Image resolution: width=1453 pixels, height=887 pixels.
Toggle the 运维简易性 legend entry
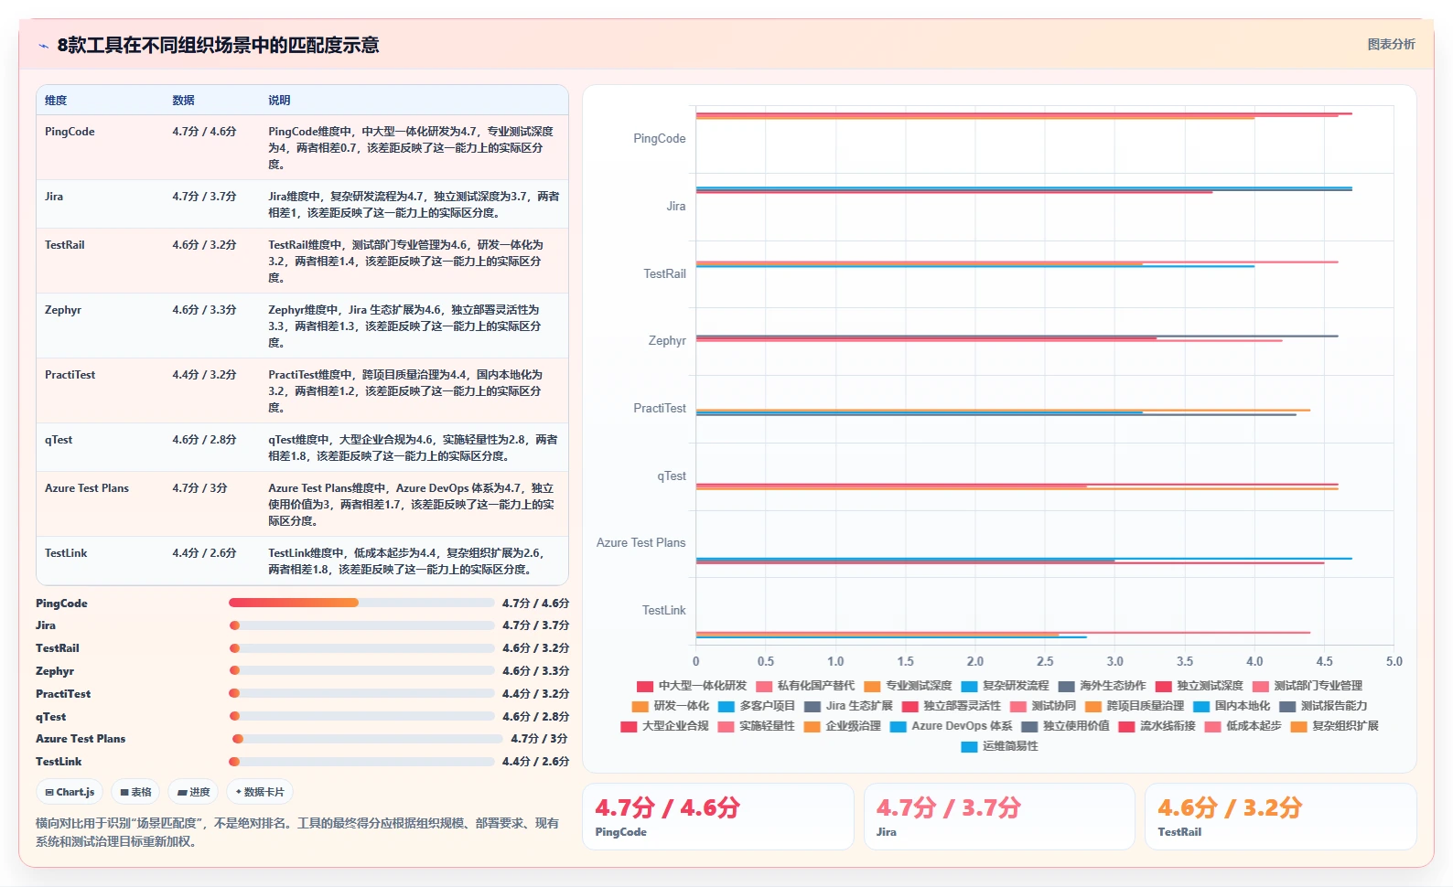point(999,746)
